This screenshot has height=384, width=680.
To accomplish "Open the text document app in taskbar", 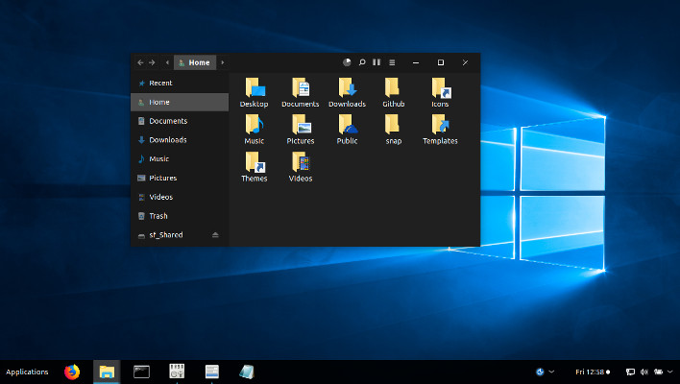I will point(212,372).
